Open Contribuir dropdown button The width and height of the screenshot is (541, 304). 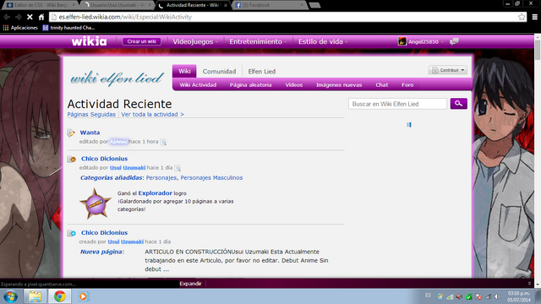point(448,70)
